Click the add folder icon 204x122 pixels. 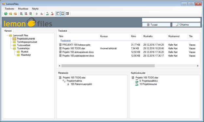coord(10,14)
